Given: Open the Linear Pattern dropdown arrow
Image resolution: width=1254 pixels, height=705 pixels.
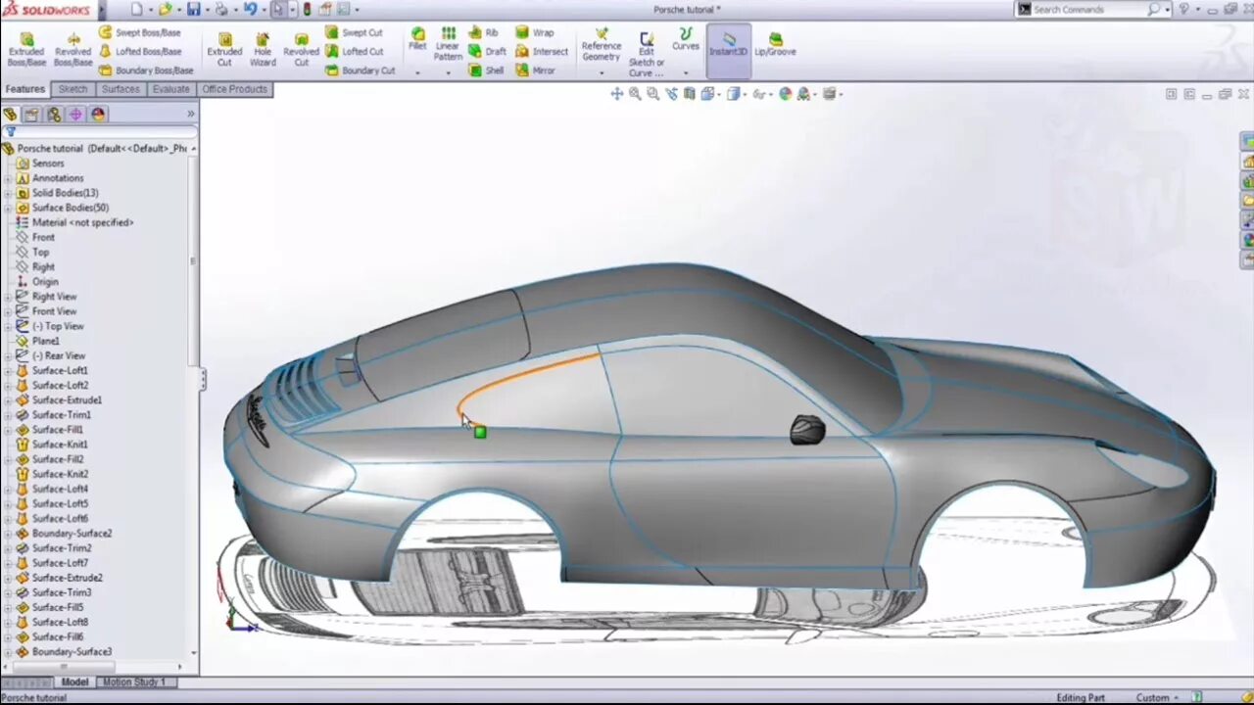Looking at the screenshot, I should tap(448, 72).
